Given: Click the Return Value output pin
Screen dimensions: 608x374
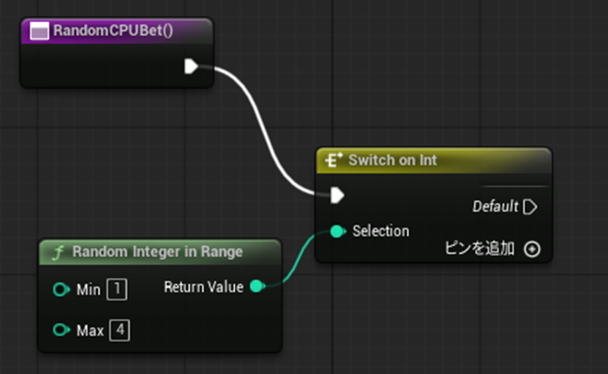Looking at the screenshot, I should [256, 286].
